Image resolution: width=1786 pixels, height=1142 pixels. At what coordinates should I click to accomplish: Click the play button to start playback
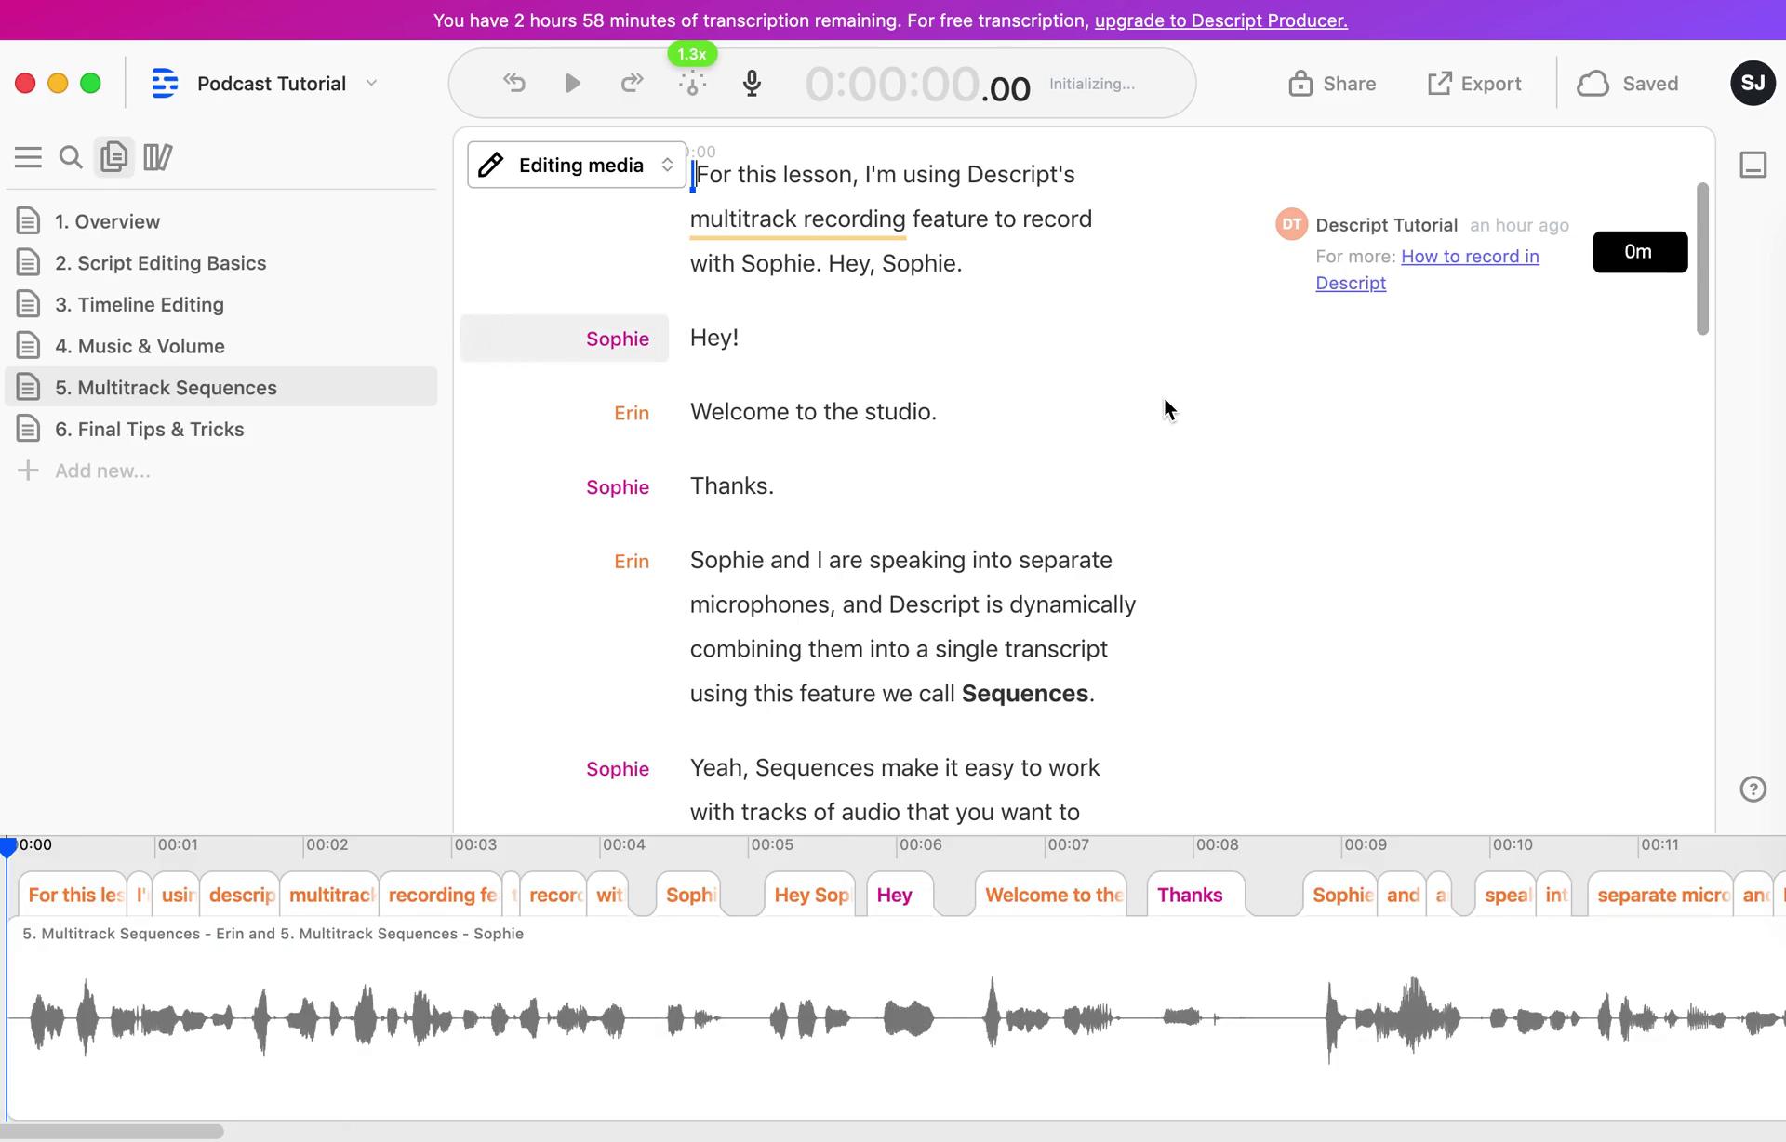pos(573,84)
